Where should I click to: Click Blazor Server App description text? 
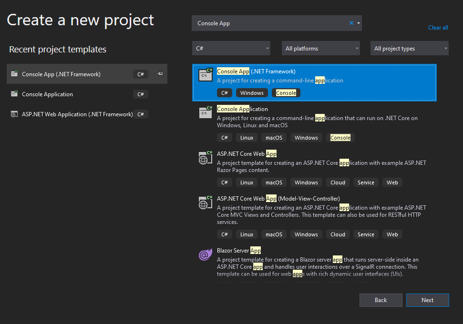point(318,267)
